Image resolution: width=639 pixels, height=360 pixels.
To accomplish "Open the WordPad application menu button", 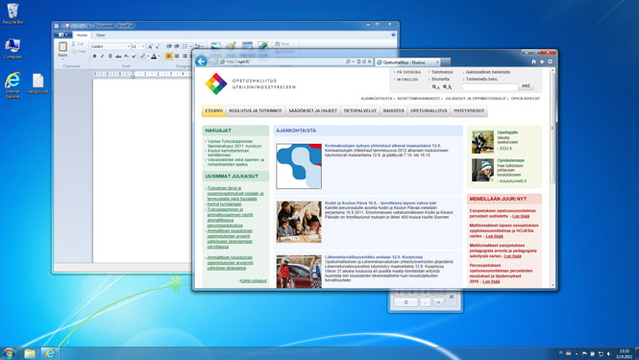I will (63, 35).
